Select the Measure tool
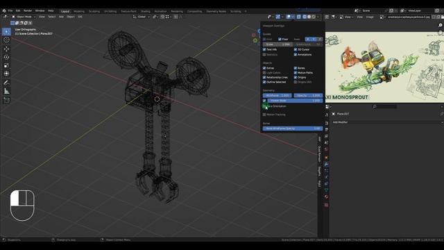 pos(6,91)
